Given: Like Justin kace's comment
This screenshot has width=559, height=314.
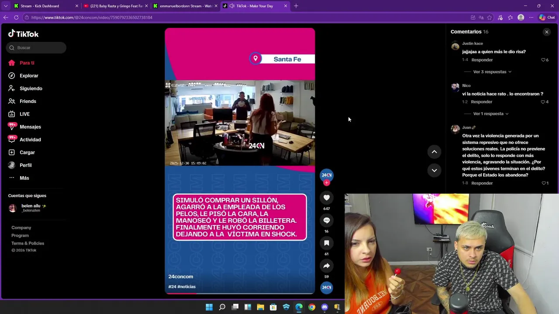Looking at the screenshot, I should (543, 60).
